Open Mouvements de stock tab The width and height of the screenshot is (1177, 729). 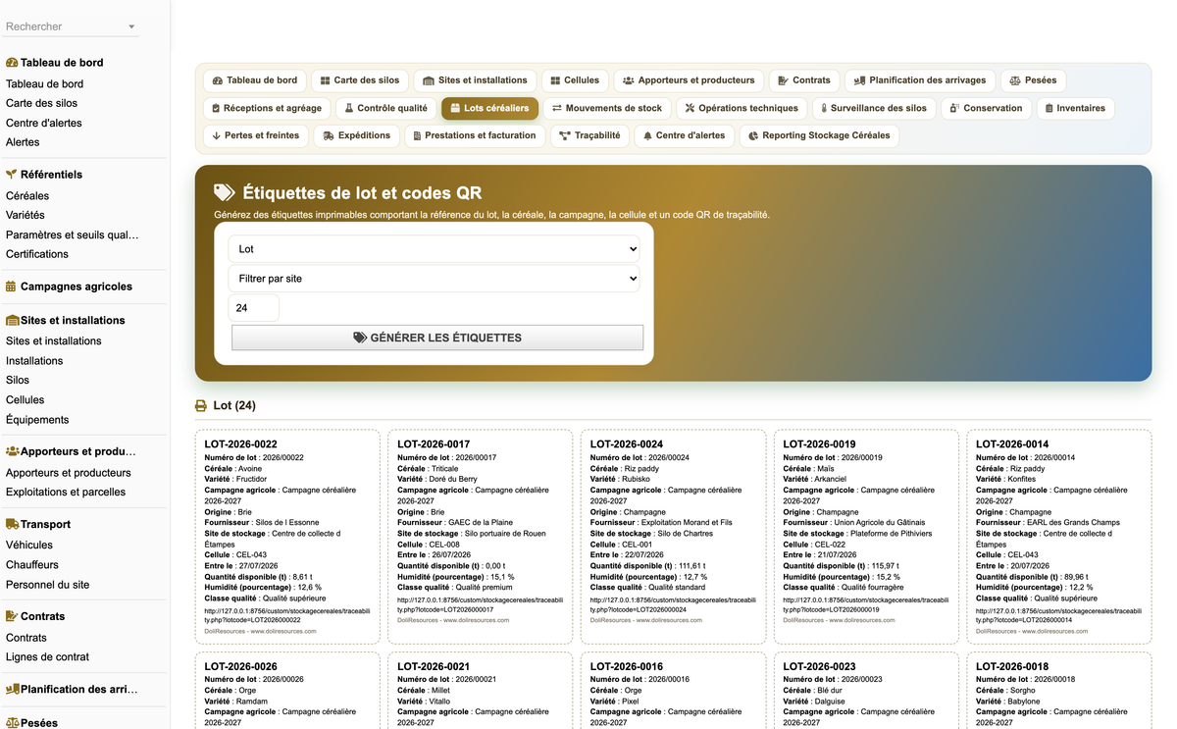point(607,108)
